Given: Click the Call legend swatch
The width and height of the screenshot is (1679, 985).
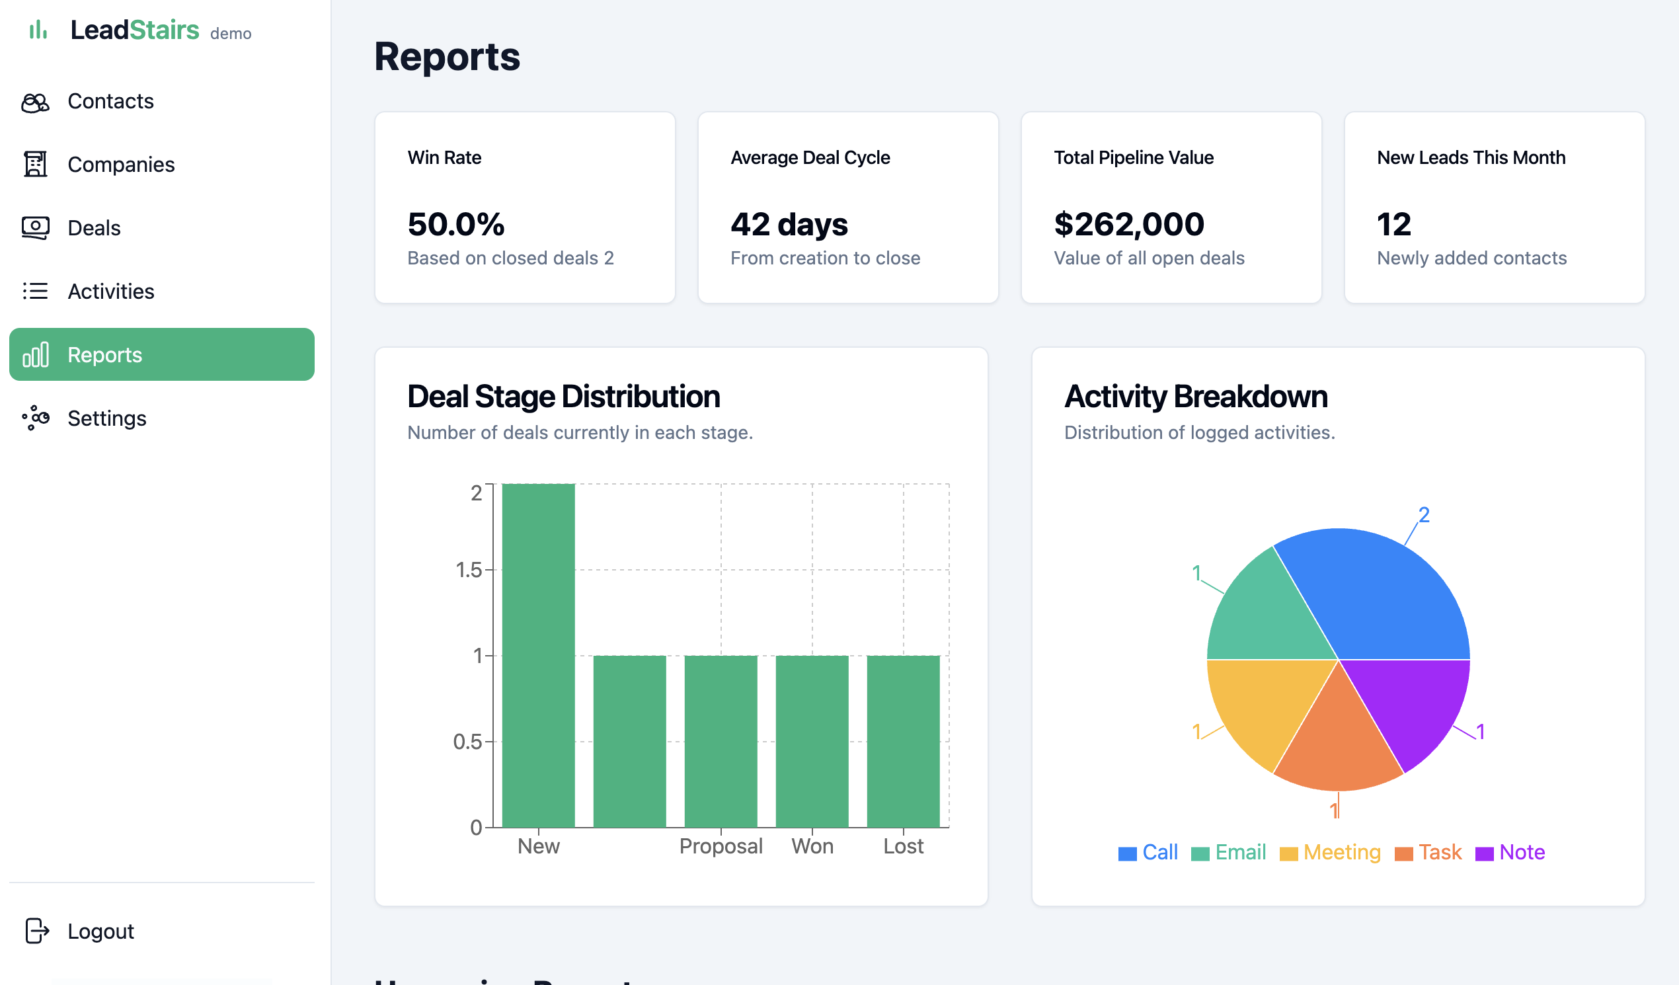Looking at the screenshot, I should pos(1126,851).
